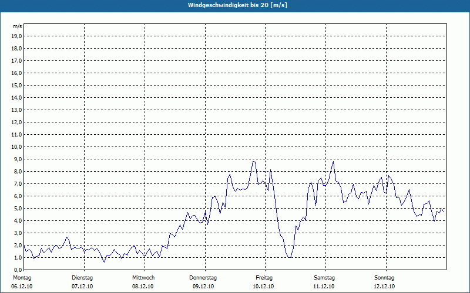470x293 pixels.
Task: Click the 'Montag' day label
Action: tap(22, 278)
